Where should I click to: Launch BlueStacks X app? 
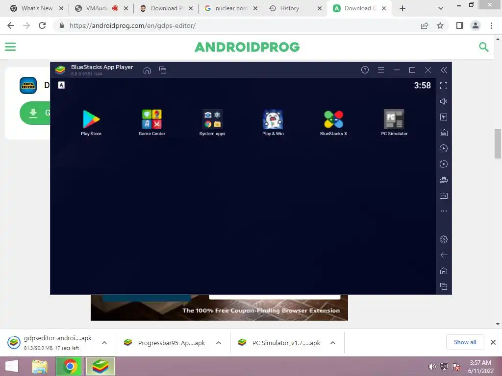point(333,123)
